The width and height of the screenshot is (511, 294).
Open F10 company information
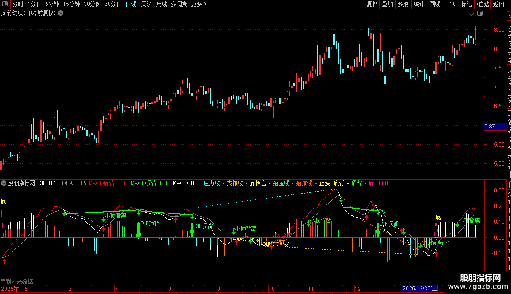point(451,4)
